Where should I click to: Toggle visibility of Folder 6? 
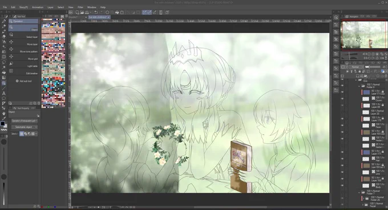(x=342, y=86)
